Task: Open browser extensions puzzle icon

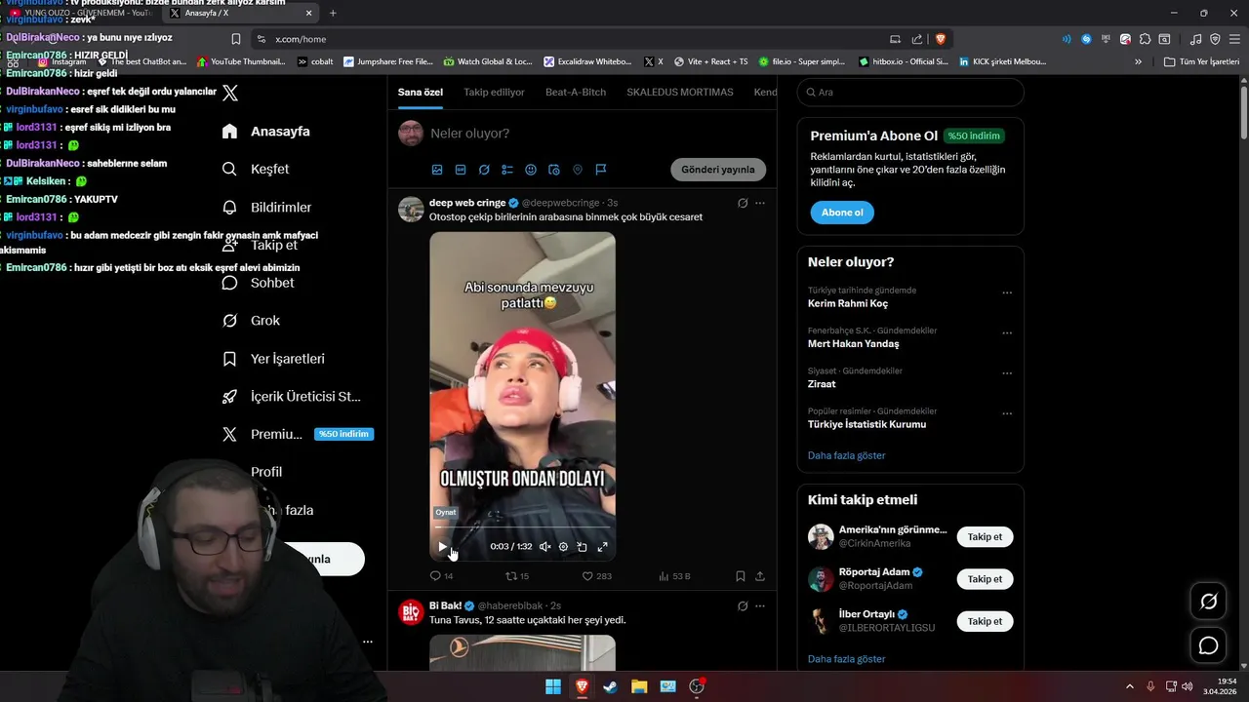Action: [1146, 39]
